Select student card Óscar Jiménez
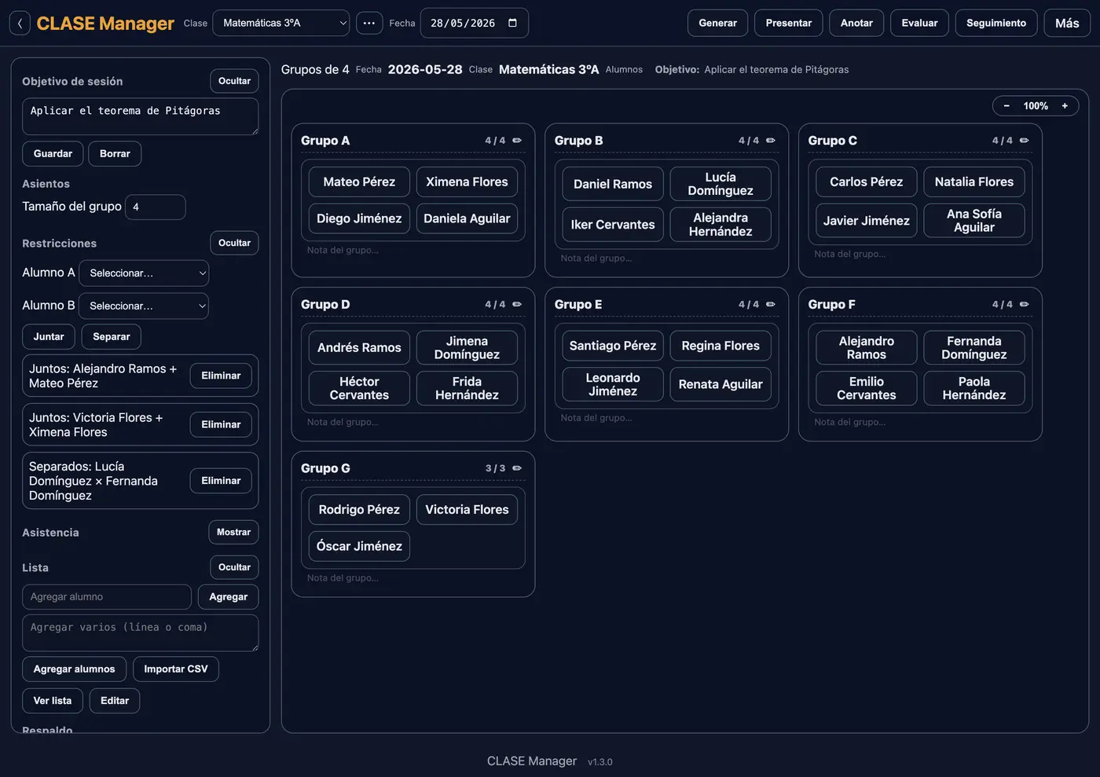The width and height of the screenshot is (1100, 777). click(x=359, y=546)
